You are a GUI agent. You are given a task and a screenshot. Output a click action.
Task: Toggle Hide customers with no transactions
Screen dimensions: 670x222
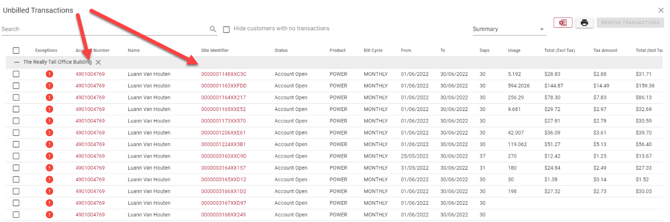tap(226, 29)
